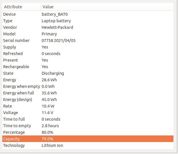The width and height of the screenshot is (178, 154).
Task: Select the Time to empty row
Action: [88, 126]
